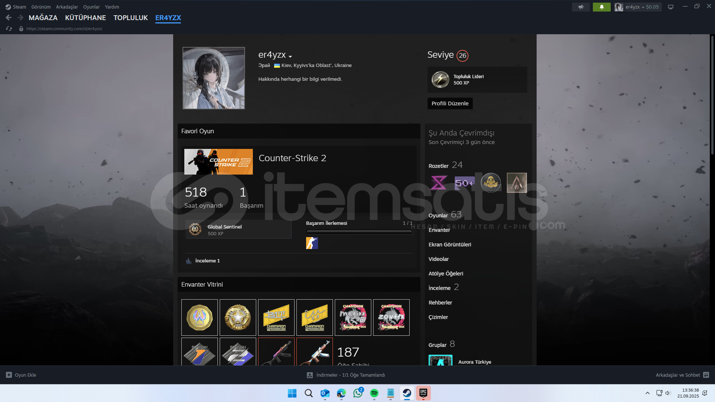Open the green notifications bell

click(x=601, y=7)
